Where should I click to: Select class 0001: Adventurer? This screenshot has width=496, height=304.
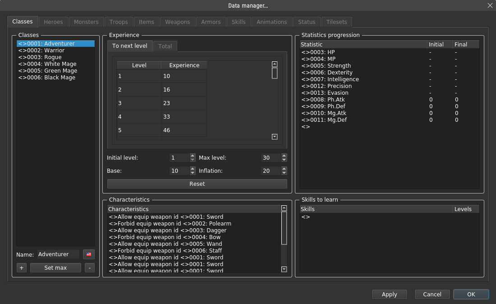[x=55, y=44]
